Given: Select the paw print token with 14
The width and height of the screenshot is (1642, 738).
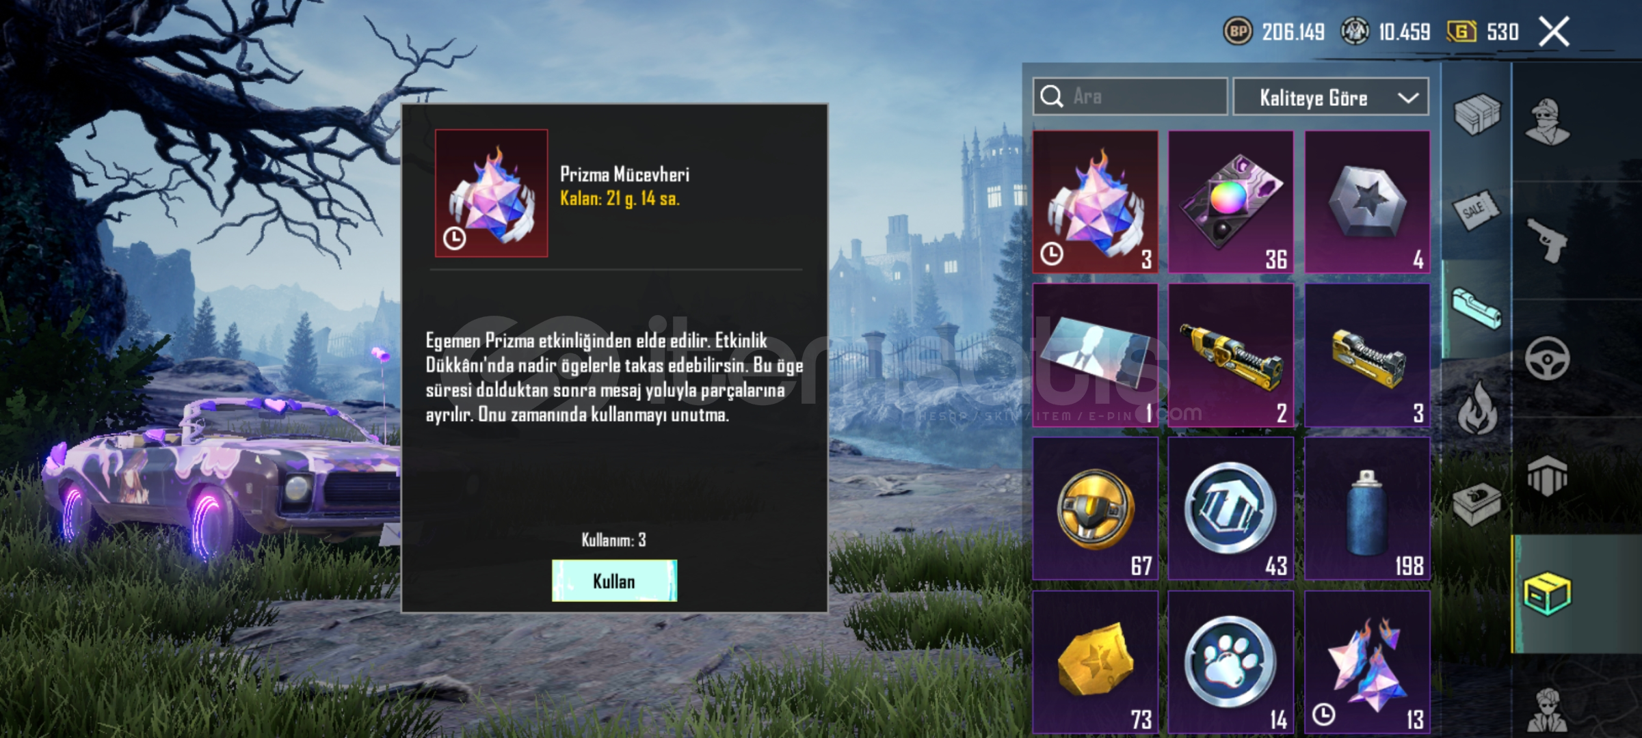Looking at the screenshot, I should click(x=1230, y=663).
